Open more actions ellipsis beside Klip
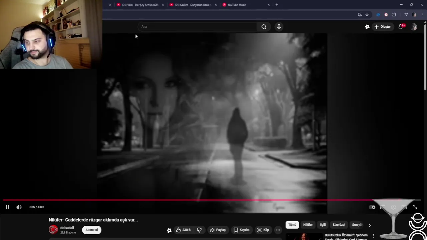Screen dimensions: 427x240 [278, 230]
